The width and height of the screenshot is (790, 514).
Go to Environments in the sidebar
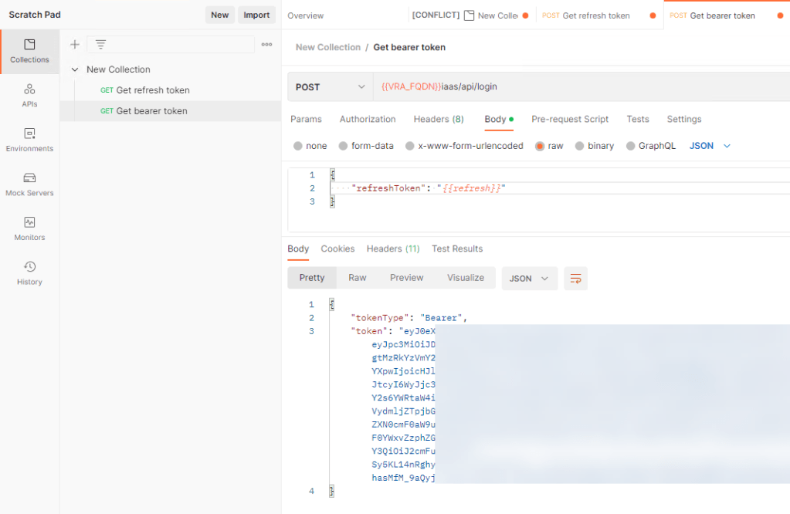tap(29, 140)
